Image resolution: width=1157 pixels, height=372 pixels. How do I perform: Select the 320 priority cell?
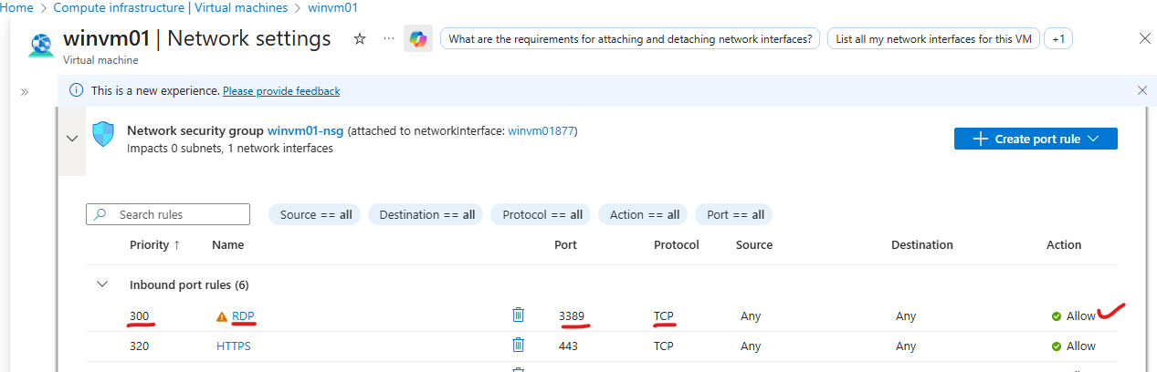click(139, 346)
